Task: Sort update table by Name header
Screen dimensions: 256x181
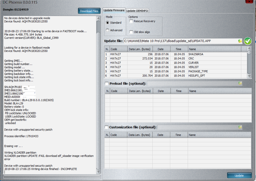Action: point(214,49)
